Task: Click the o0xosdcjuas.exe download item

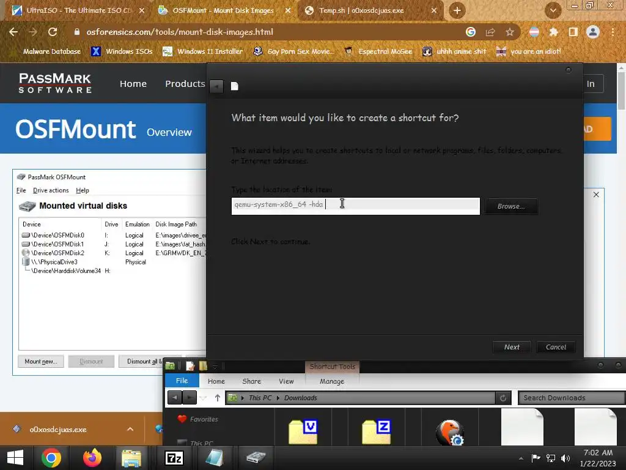Action: tap(58, 429)
